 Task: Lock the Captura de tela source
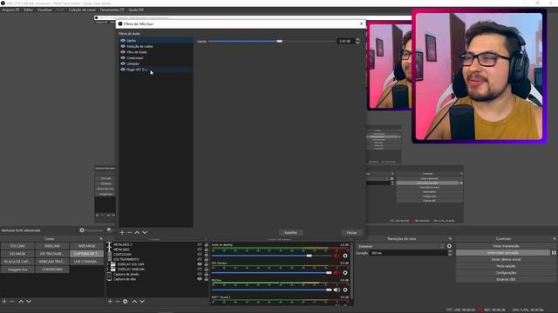click(x=206, y=279)
